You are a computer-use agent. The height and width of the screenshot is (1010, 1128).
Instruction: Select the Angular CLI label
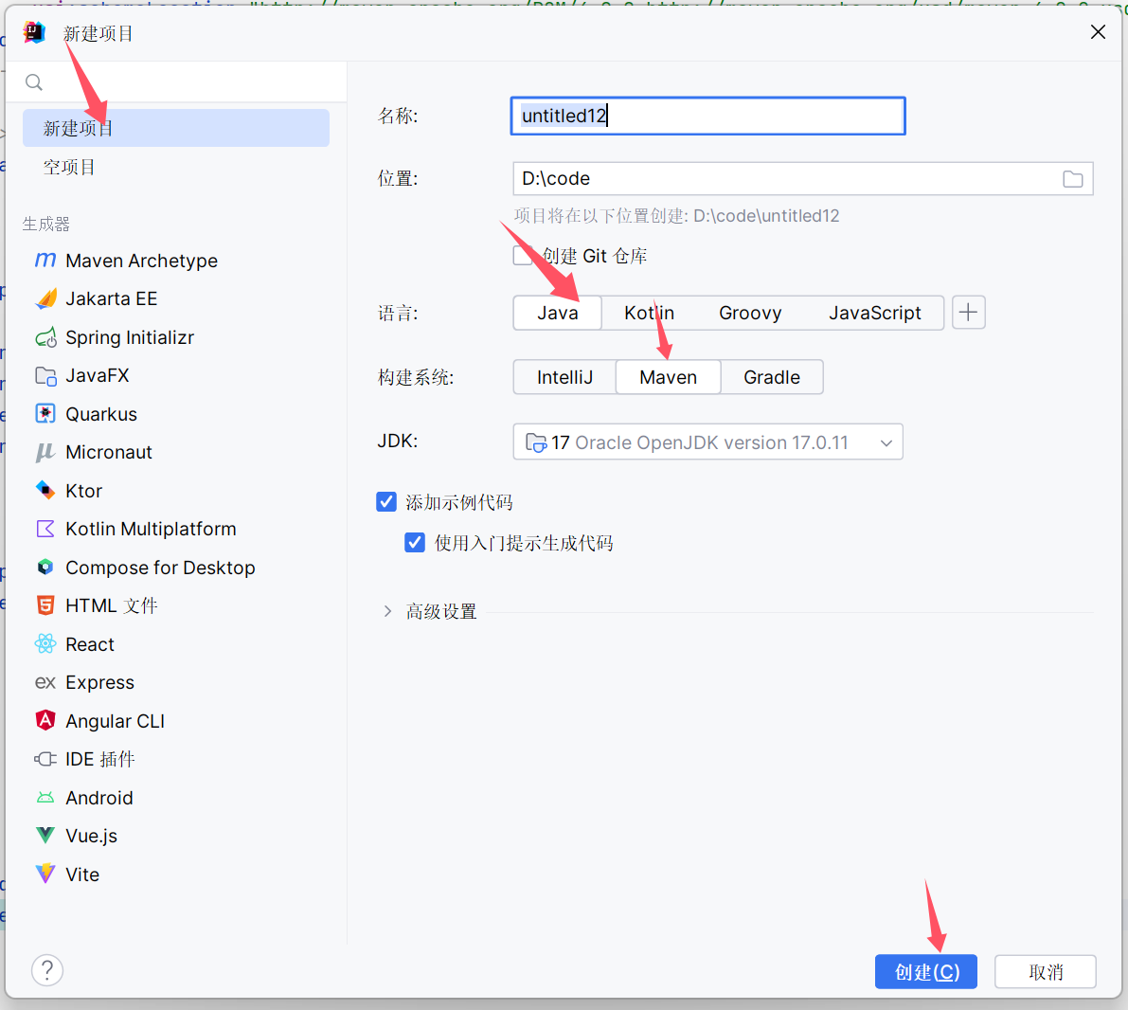tap(116, 721)
